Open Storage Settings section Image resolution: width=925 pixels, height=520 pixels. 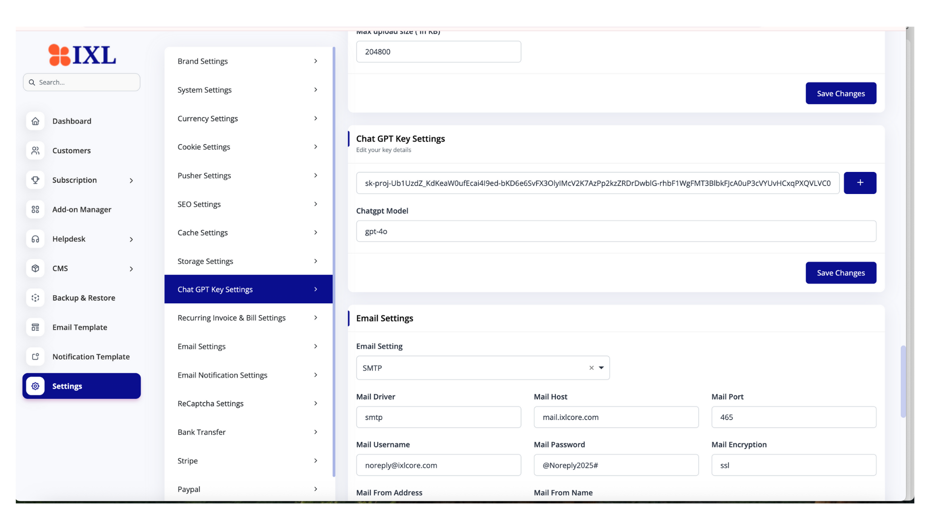tap(248, 261)
